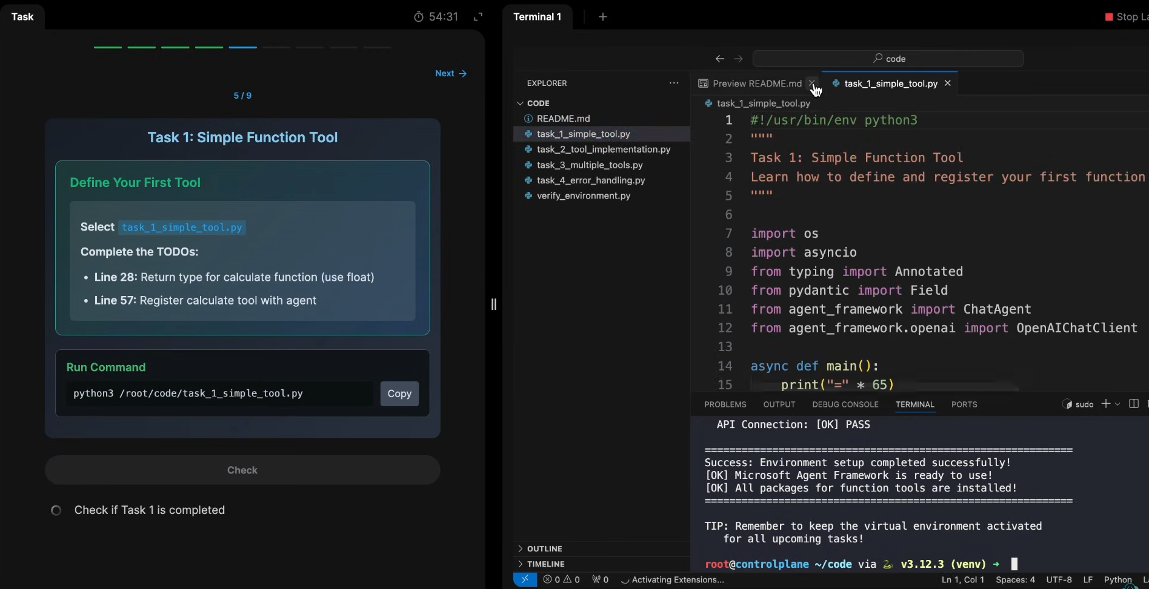Open README.md in the explorer
The width and height of the screenshot is (1149, 589).
point(563,119)
